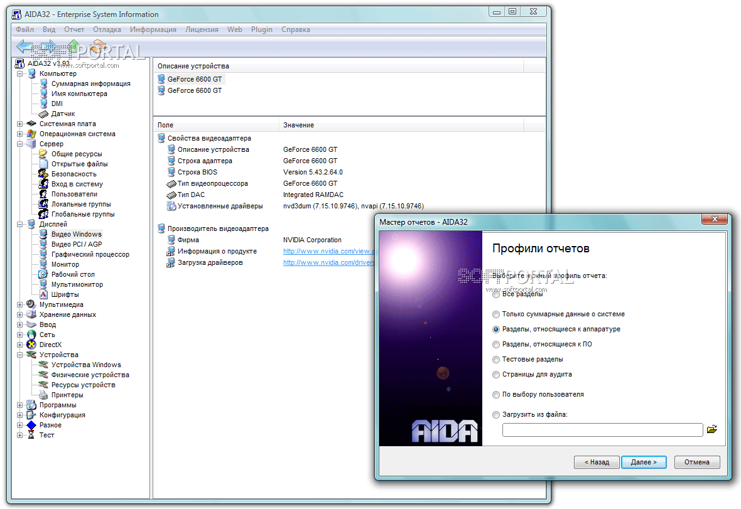Select the Тест hourglass icon
Screen dimensions: 741x509
coord(31,435)
